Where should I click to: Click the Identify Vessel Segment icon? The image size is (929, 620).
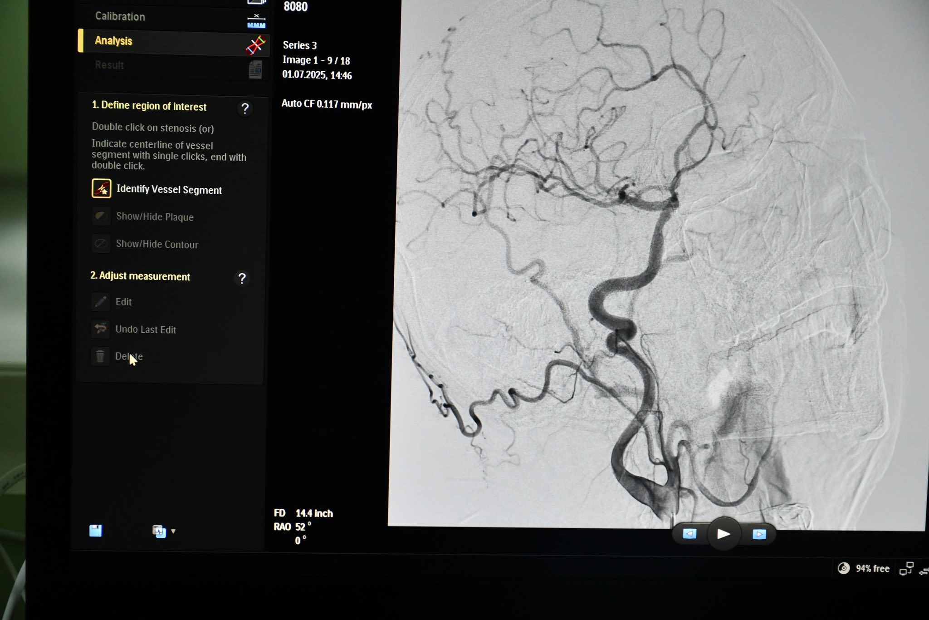click(101, 188)
